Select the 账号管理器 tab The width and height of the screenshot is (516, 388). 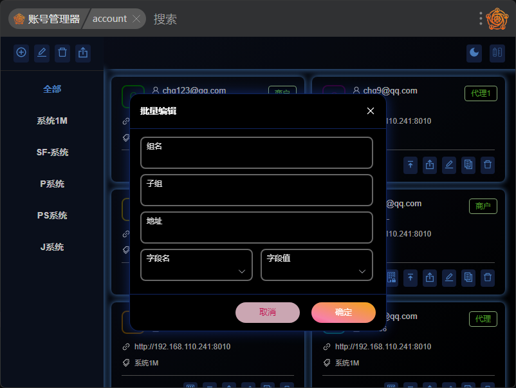(x=48, y=19)
